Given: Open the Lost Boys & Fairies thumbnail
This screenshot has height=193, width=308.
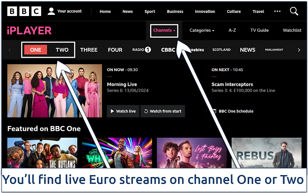Looking at the screenshot, I should tap(192, 153).
